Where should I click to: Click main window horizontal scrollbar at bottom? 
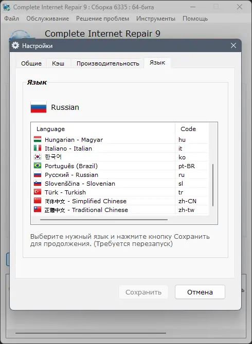click(x=91, y=333)
